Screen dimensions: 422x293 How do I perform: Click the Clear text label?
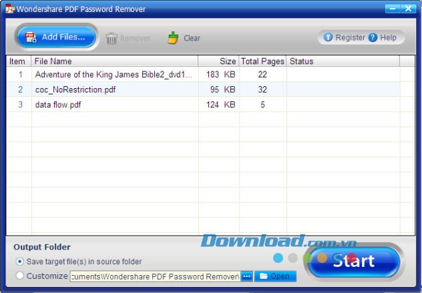(x=192, y=38)
